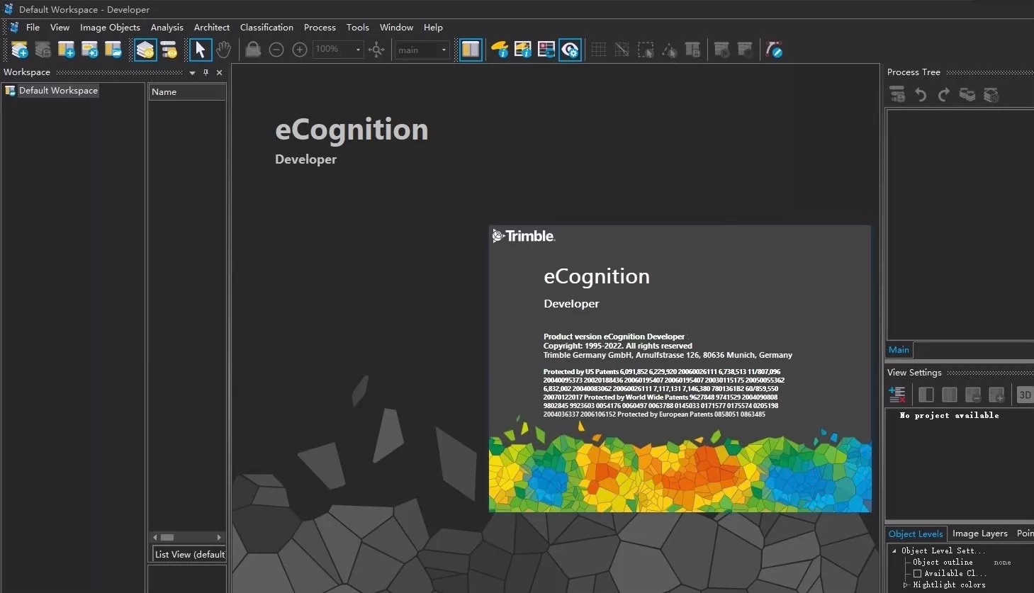Click the New Workspace toolbar icon
This screenshot has height=593, width=1034.
[x=67, y=50]
